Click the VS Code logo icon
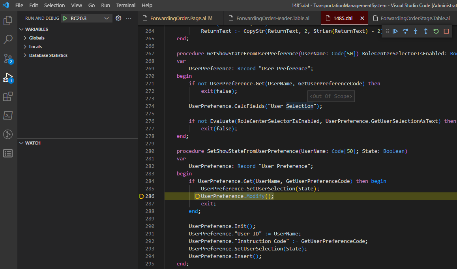The image size is (457, 269). click(6, 5)
